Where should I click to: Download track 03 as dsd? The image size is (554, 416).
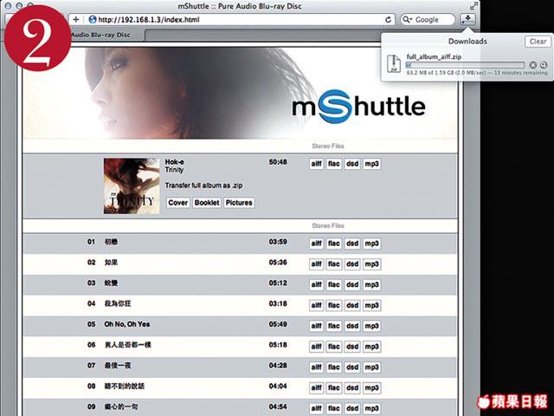(x=352, y=283)
